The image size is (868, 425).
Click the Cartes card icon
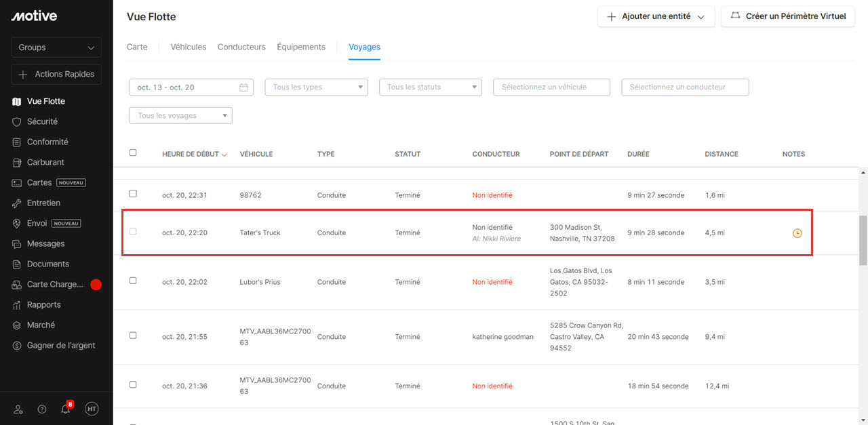(x=17, y=183)
